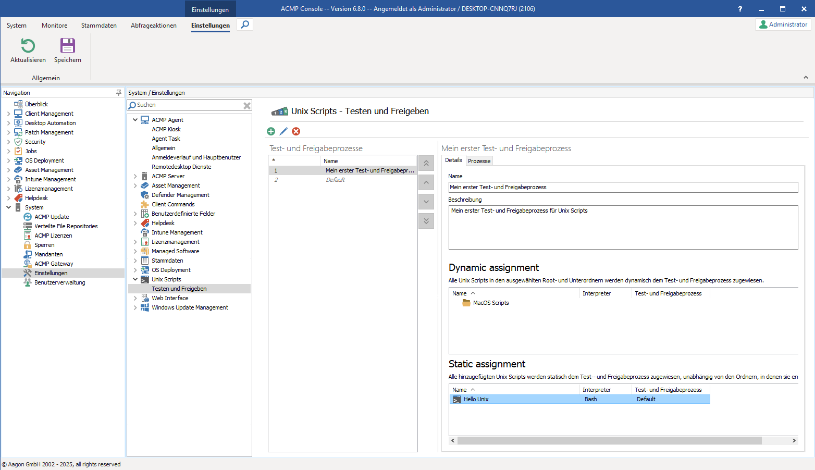Collapse the System navigation node
This screenshot has height=470, width=815.
(x=9, y=207)
